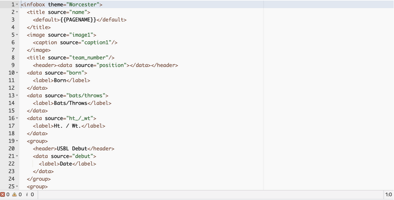Click the Born label text
The image size is (394, 200).
[60, 80]
